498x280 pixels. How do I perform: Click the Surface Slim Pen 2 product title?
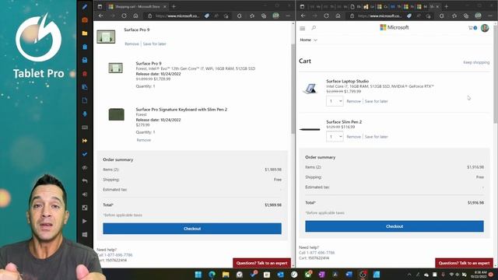point(344,122)
